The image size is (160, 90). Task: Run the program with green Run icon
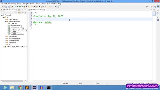pyautogui.click(x=20, y=7)
